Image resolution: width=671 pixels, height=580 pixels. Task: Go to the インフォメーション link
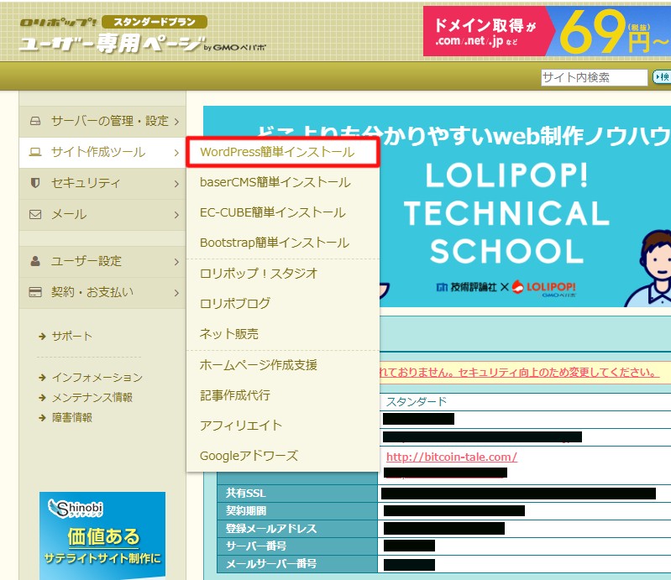coord(97,377)
